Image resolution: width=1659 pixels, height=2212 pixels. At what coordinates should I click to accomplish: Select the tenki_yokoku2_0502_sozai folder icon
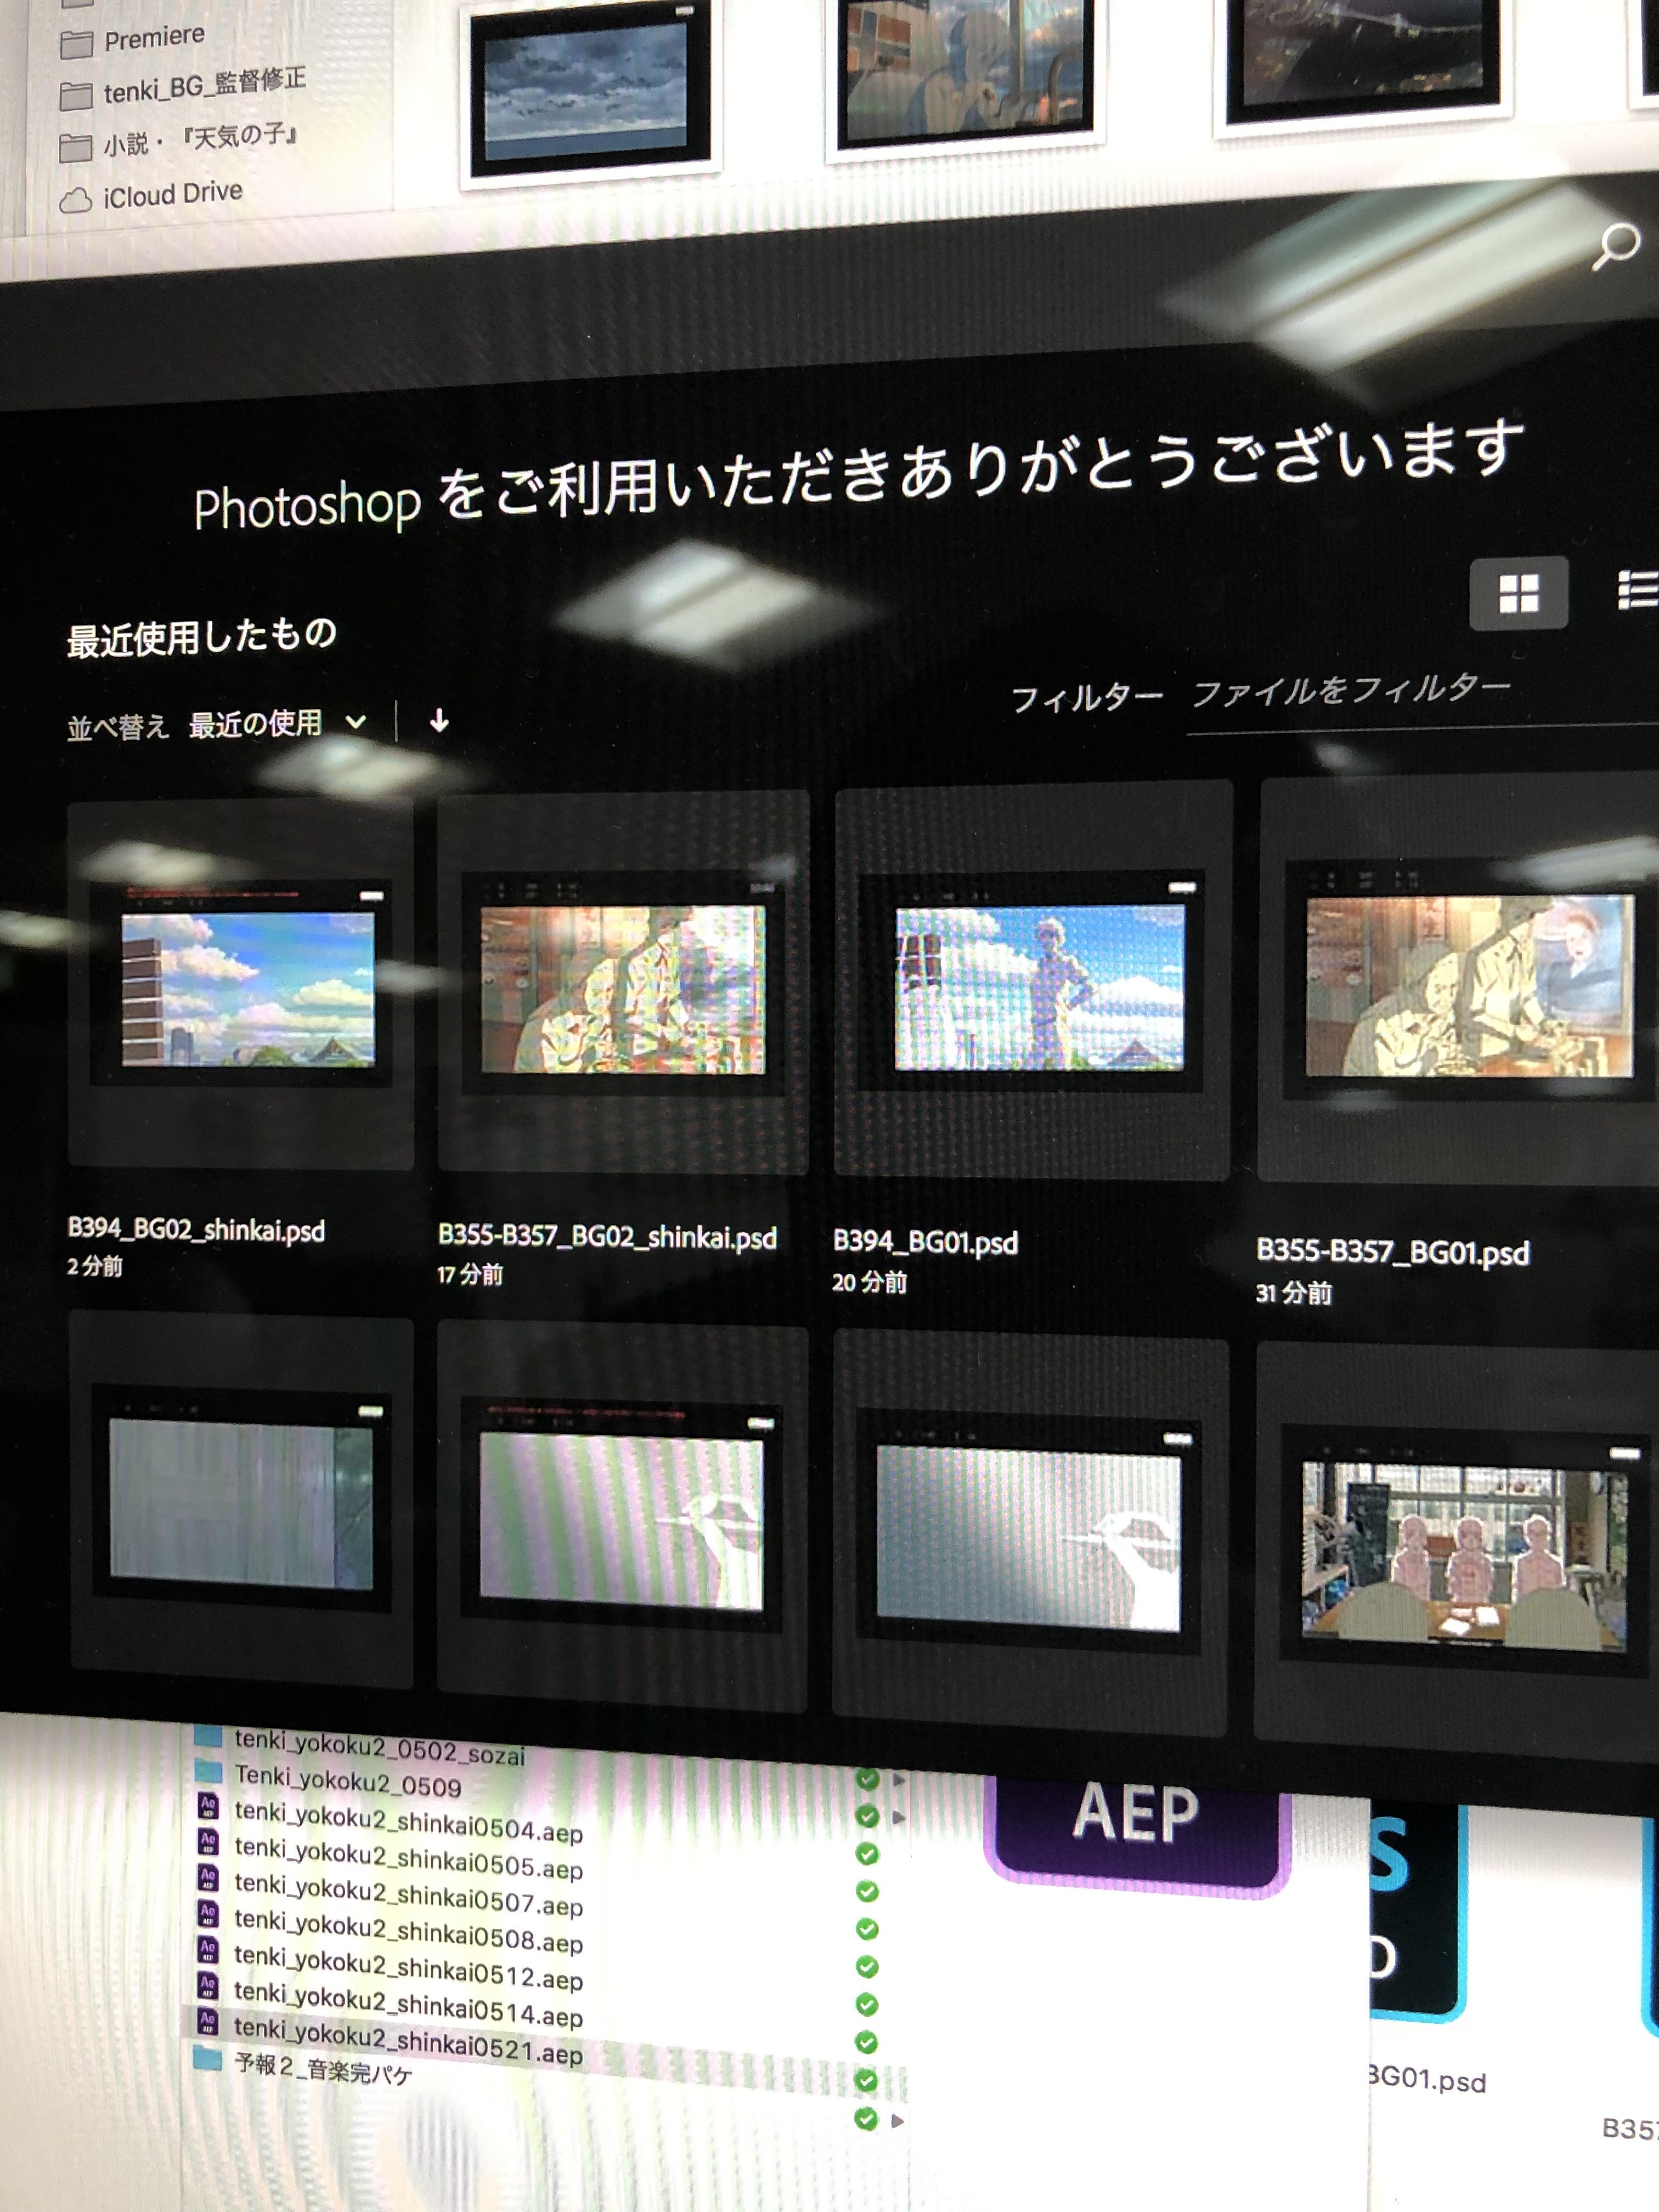coord(207,1735)
